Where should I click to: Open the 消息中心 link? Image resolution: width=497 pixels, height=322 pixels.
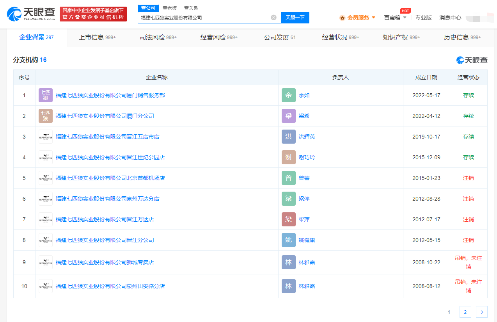pos(450,18)
